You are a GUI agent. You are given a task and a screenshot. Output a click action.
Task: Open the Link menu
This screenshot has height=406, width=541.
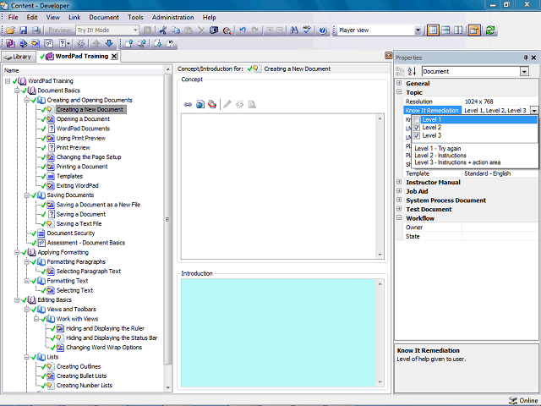[x=74, y=17]
